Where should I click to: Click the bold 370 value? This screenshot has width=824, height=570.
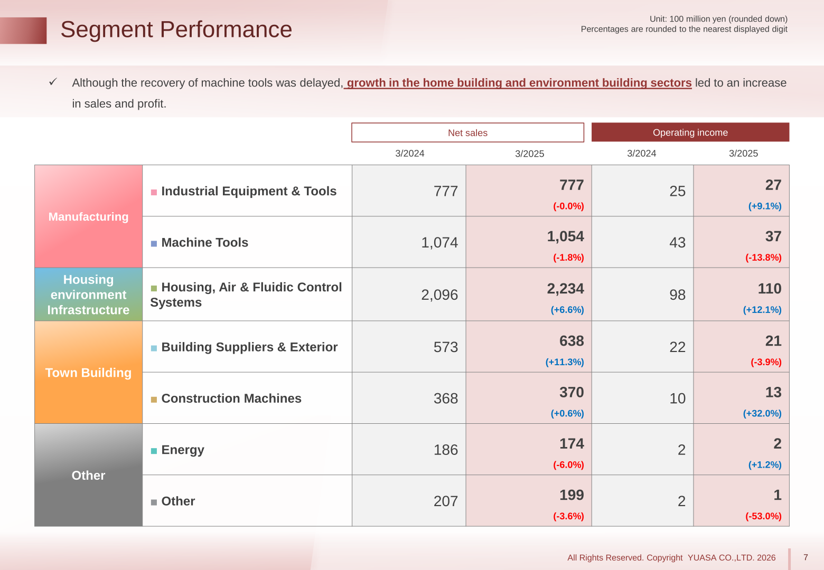(x=572, y=392)
